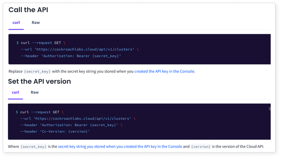The width and height of the screenshot is (281, 158).
Task: Click the {version} inline code in the last sentence
Action: coord(201,147)
